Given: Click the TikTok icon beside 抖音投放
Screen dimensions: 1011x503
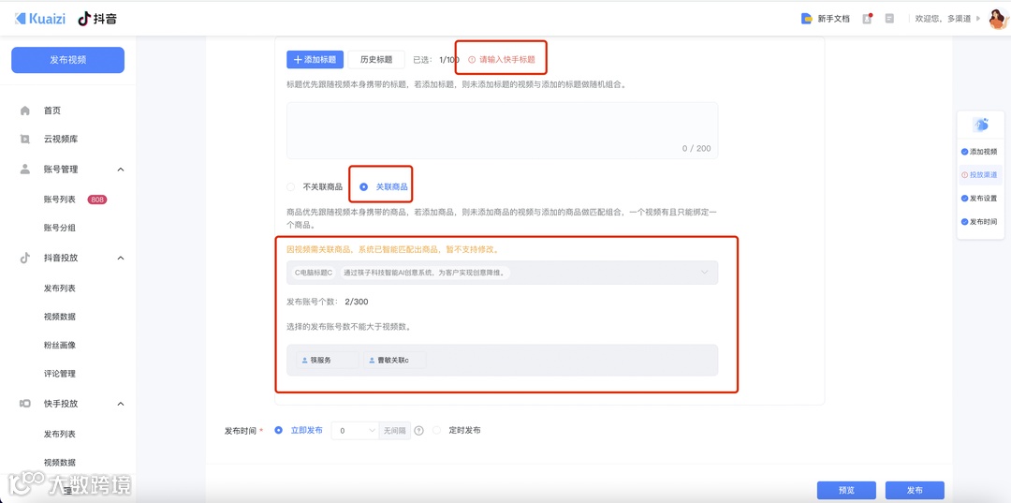Looking at the screenshot, I should (x=25, y=258).
